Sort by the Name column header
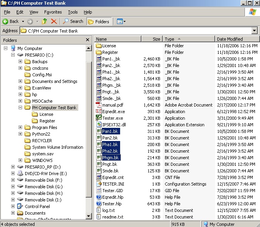The image size is (260, 227). [118, 39]
